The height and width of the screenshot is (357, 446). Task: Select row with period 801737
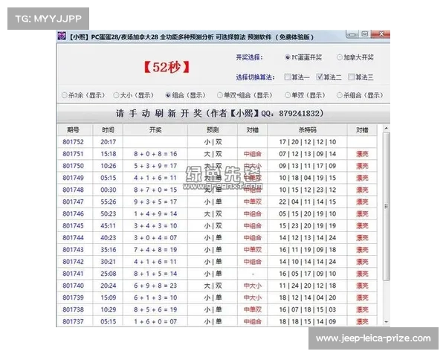click(217, 321)
